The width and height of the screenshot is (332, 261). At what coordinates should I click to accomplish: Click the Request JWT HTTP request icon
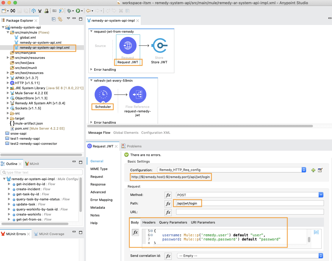[x=128, y=45]
